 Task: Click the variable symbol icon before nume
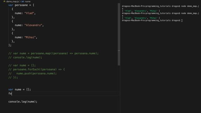click(x=23, y=2)
